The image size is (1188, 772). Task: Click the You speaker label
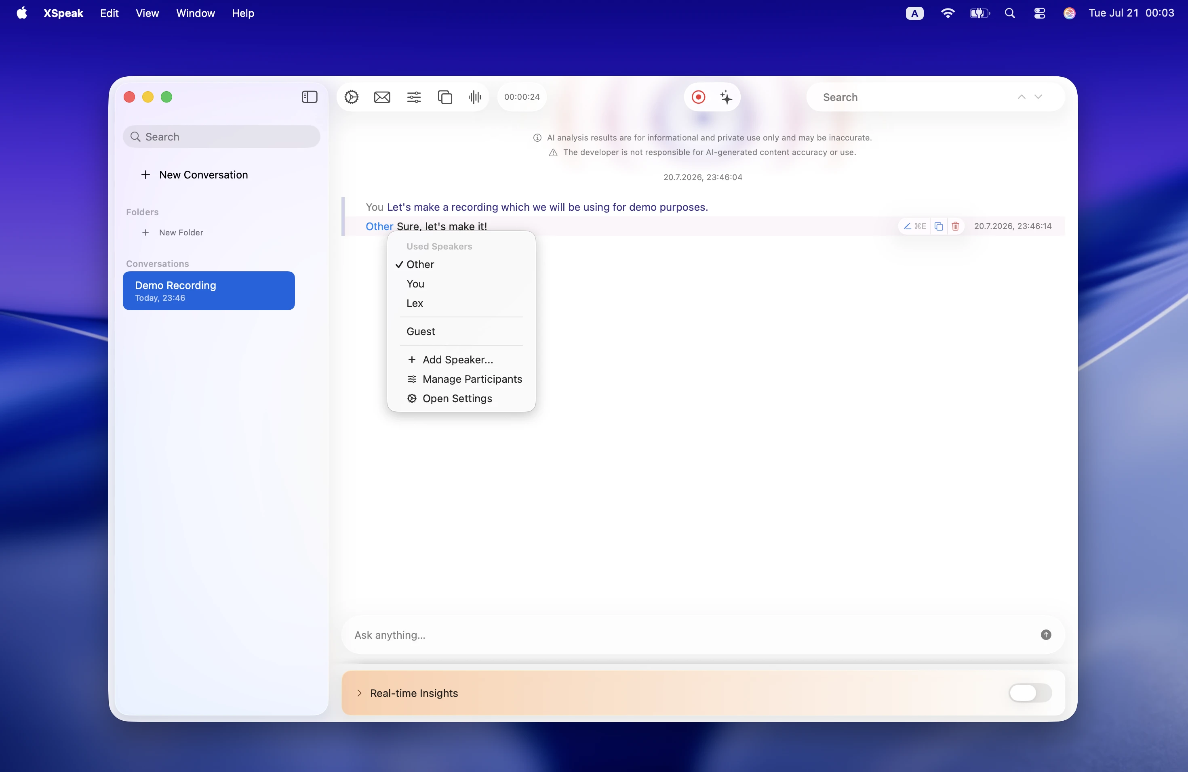(374, 207)
